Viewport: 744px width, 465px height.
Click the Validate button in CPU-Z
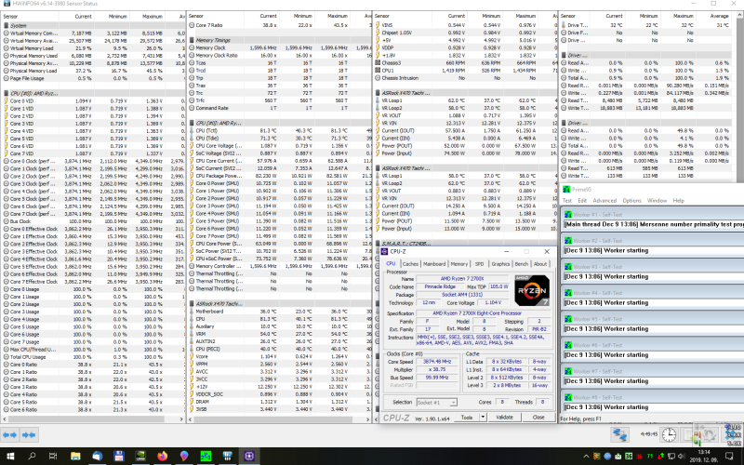pyautogui.click(x=504, y=417)
